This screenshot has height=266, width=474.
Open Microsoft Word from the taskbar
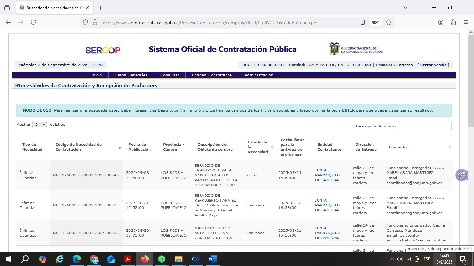point(212,259)
